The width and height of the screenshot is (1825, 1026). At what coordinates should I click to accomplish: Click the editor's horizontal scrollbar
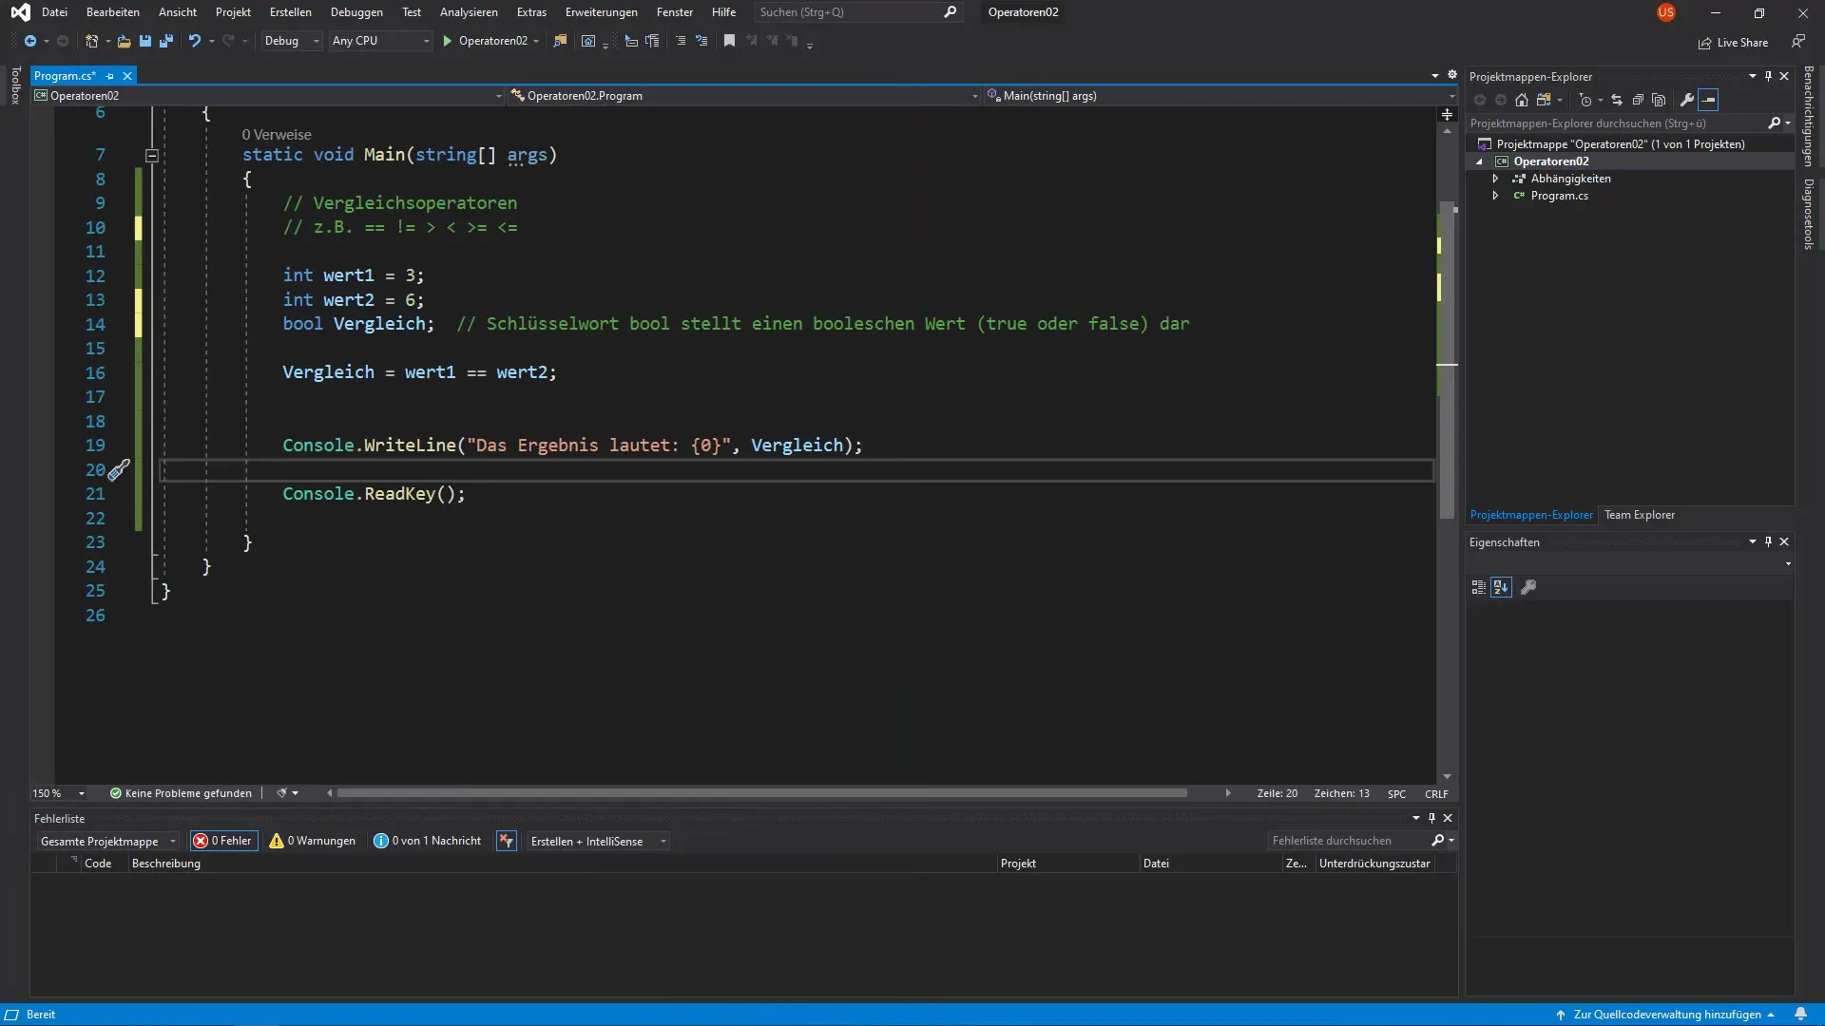coord(761,793)
